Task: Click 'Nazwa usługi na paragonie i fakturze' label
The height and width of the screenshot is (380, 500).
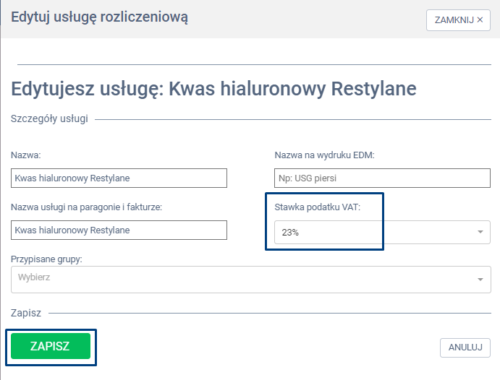Action: point(86,207)
